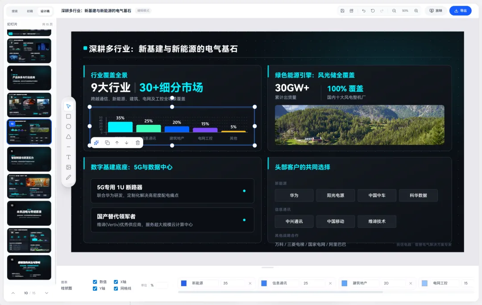Click the 中兴通讯 customer tag
This screenshot has width=482, height=305.
coord(294,222)
